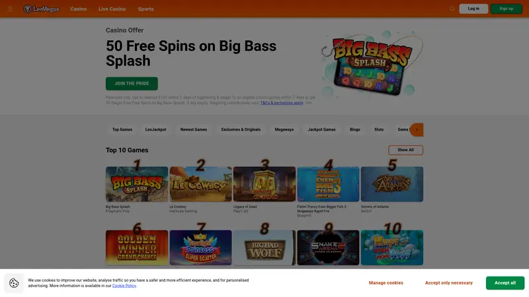Select the Top Games category tab
The width and height of the screenshot is (529, 297).
coord(122,129)
